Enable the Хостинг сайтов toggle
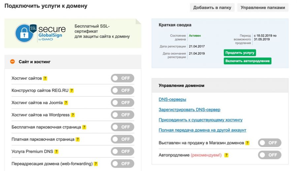The width and height of the screenshot is (297, 171). click(x=122, y=78)
